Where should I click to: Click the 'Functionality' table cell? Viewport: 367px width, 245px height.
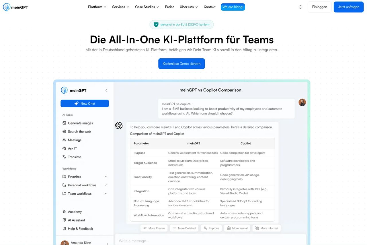coord(143,177)
